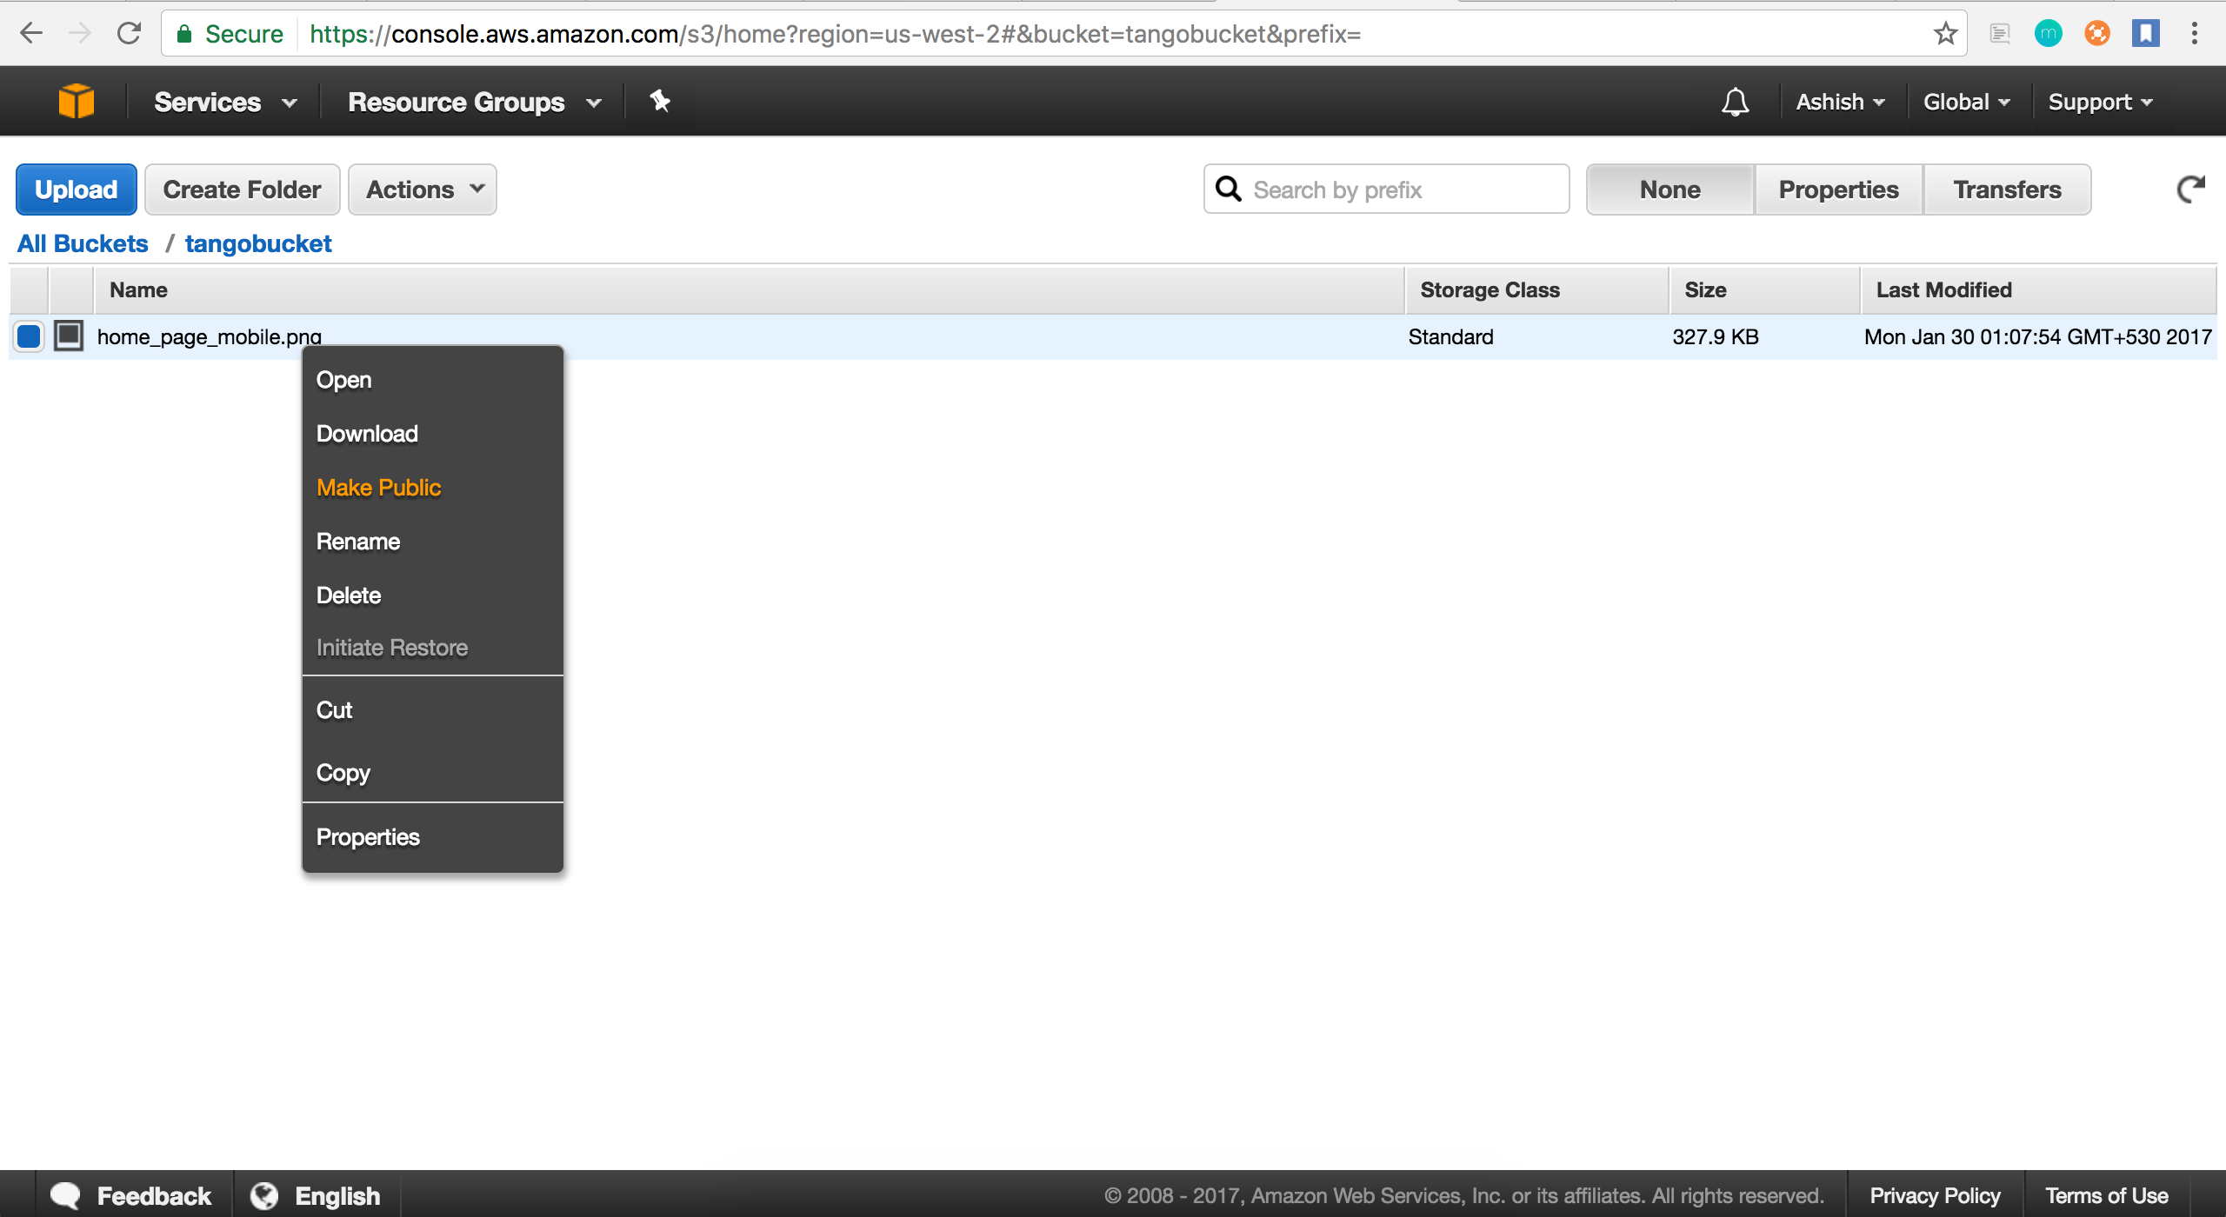This screenshot has width=2226, height=1217.
Task: Click the teal circle extension icon
Action: (x=2048, y=34)
